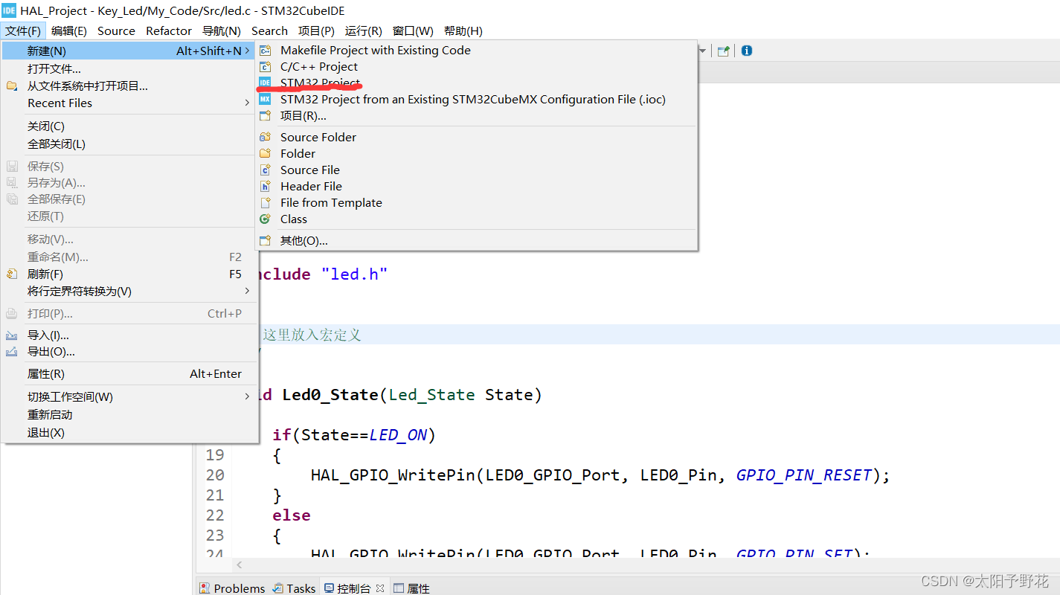Choose File from Template
Image resolution: width=1060 pixels, height=595 pixels.
click(476, 202)
